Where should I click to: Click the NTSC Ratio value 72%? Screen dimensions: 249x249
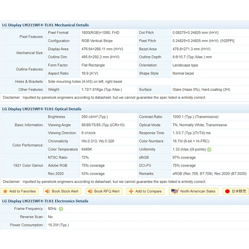(85, 157)
